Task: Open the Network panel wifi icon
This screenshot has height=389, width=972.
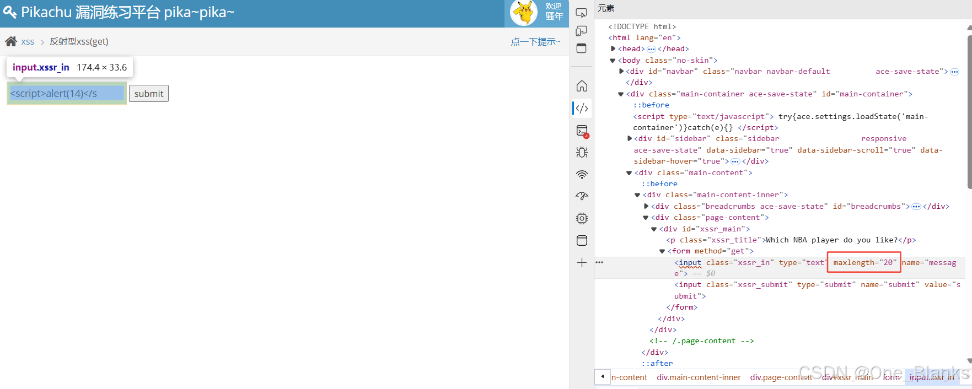Action: click(x=582, y=175)
